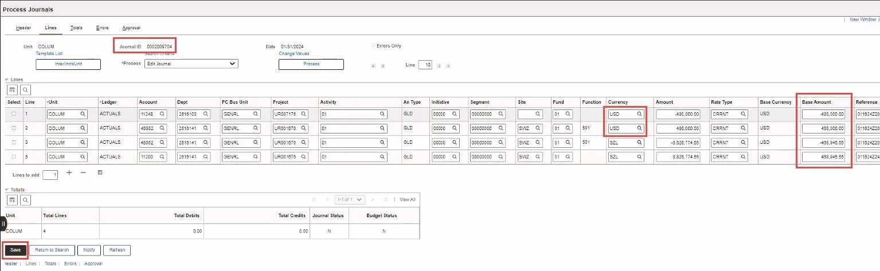Screen dimensions: 880x271
Task: Click the plus icon to insert lines
Action: click(x=69, y=172)
